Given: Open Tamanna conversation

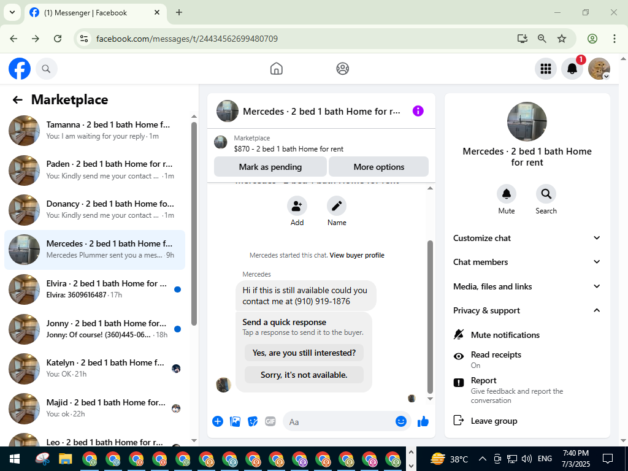Looking at the screenshot, I should pyautogui.click(x=95, y=130).
